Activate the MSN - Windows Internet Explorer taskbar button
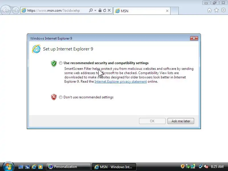The height and width of the screenshot is (171, 228). click(114, 167)
